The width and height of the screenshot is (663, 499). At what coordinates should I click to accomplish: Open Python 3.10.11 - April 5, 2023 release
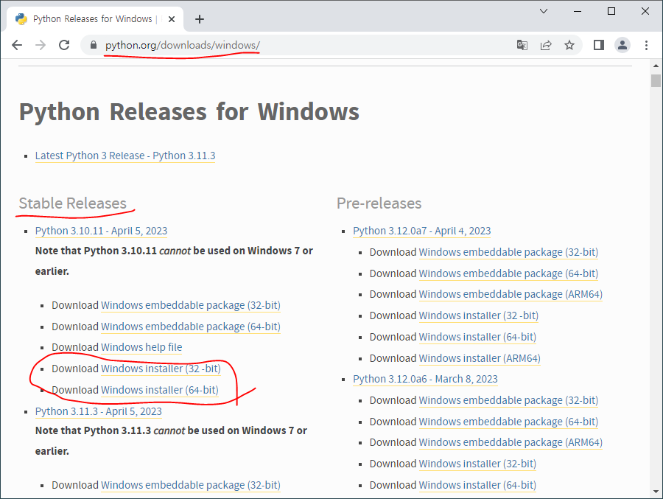101,231
